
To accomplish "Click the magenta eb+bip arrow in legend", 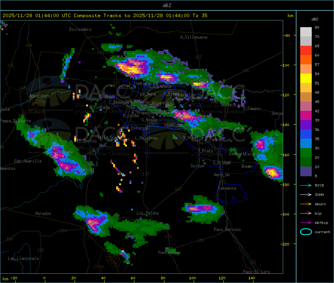I will [306, 223].
